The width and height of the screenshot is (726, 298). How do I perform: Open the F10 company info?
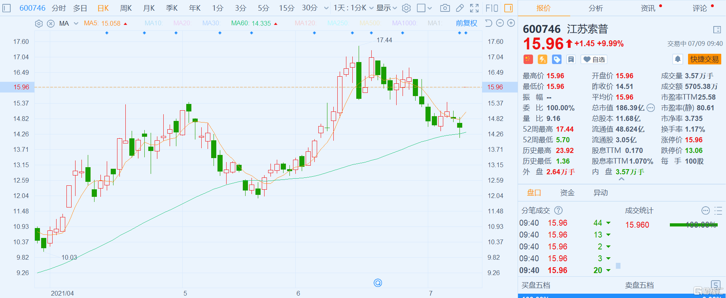(x=492, y=8)
